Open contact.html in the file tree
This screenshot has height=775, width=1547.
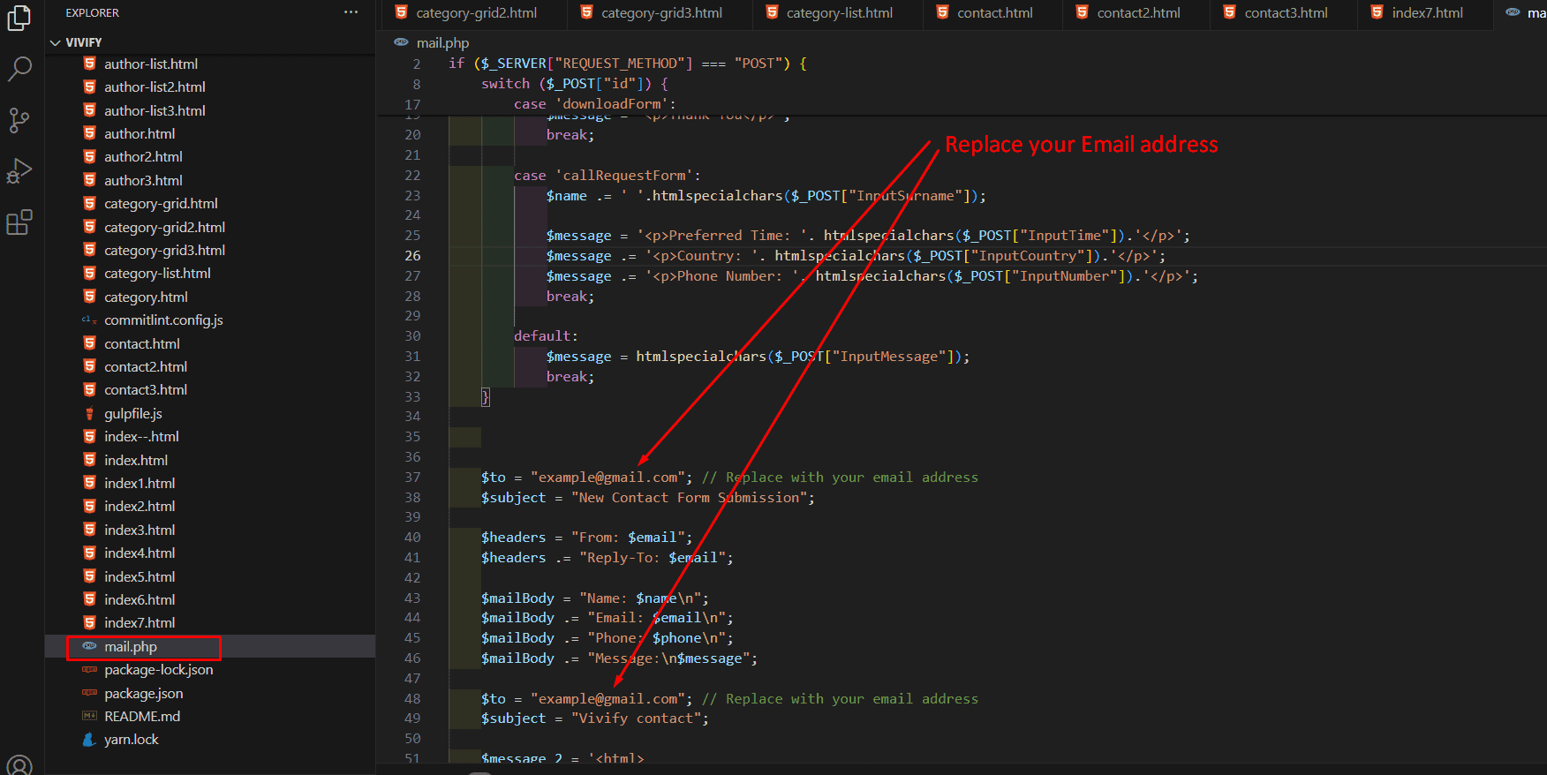(142, 343)
